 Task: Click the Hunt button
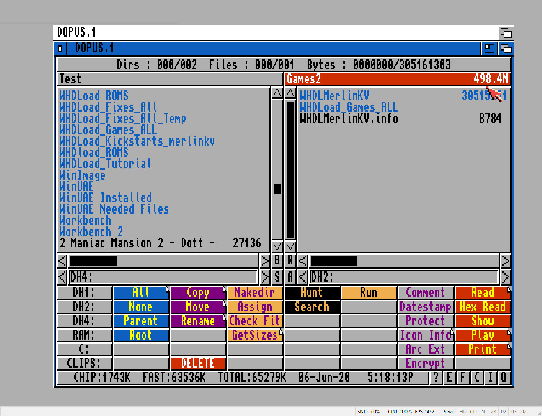coord(312,293)
